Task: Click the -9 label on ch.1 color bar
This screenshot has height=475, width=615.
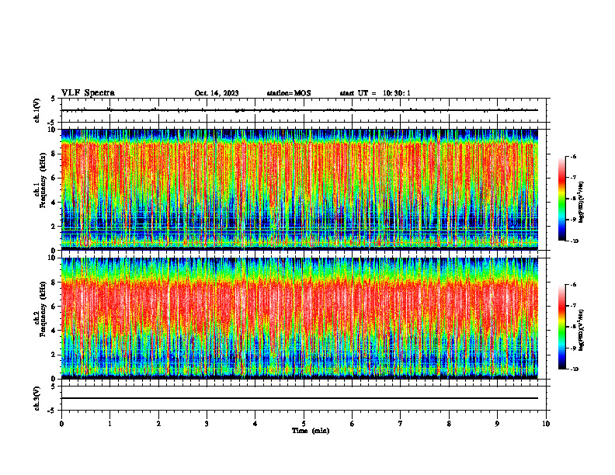Action: (x=573, y=220)
